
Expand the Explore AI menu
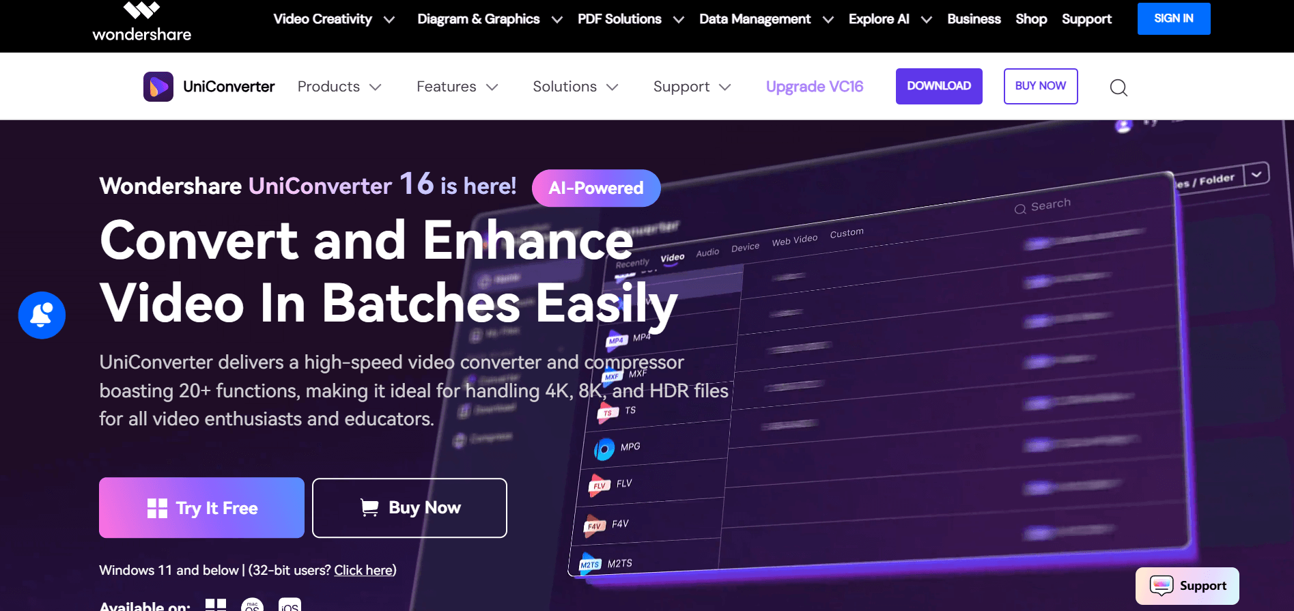[890, 19]
